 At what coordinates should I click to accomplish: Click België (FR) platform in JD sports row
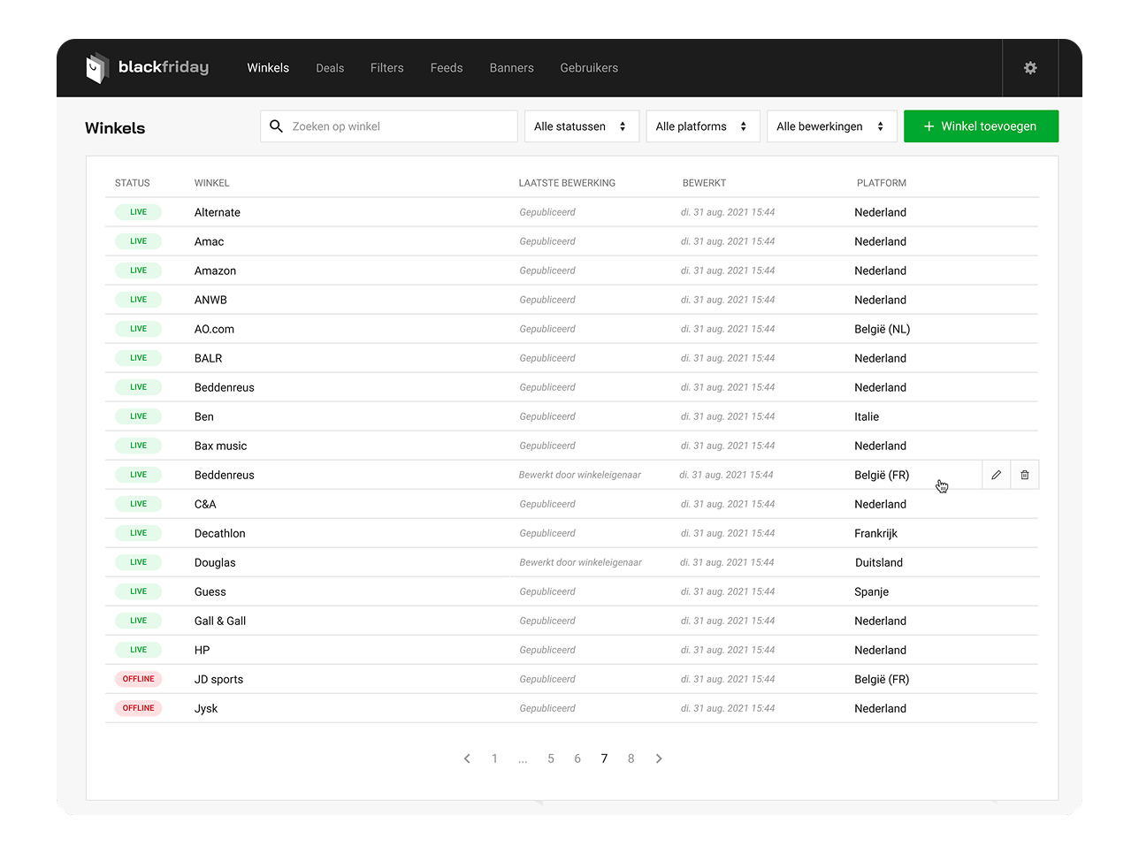882,679
